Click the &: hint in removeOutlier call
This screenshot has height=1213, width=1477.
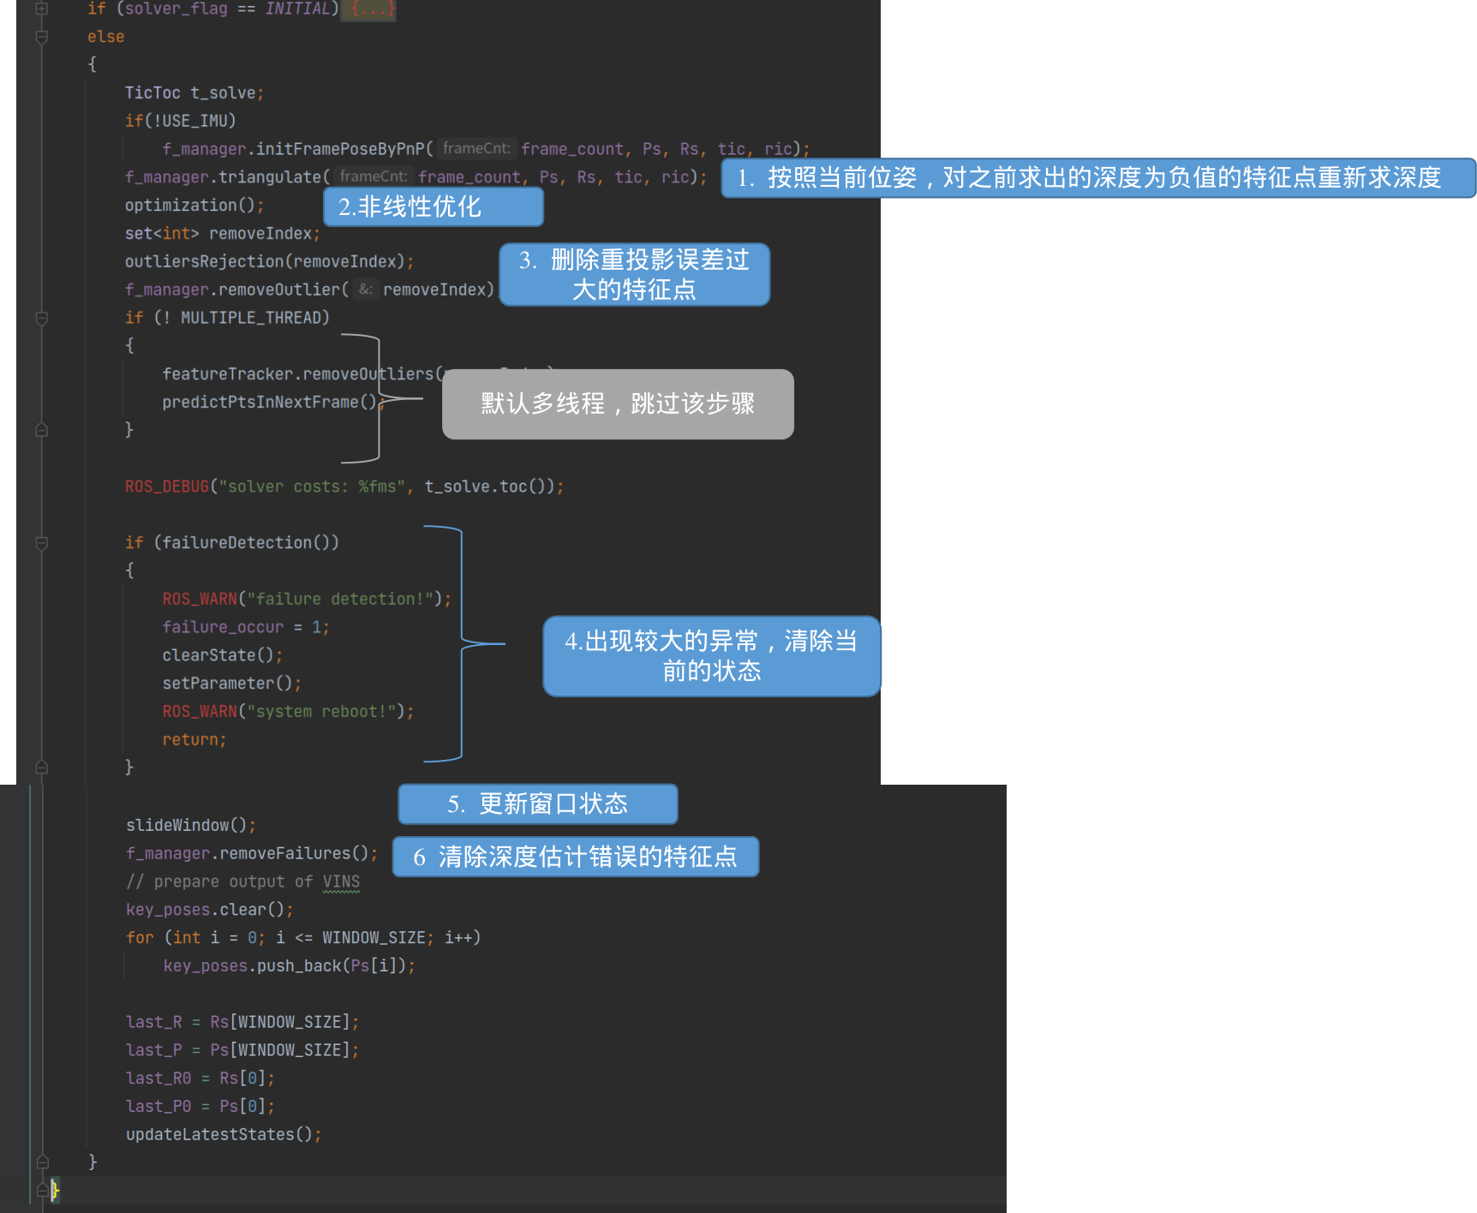(366, 290)
